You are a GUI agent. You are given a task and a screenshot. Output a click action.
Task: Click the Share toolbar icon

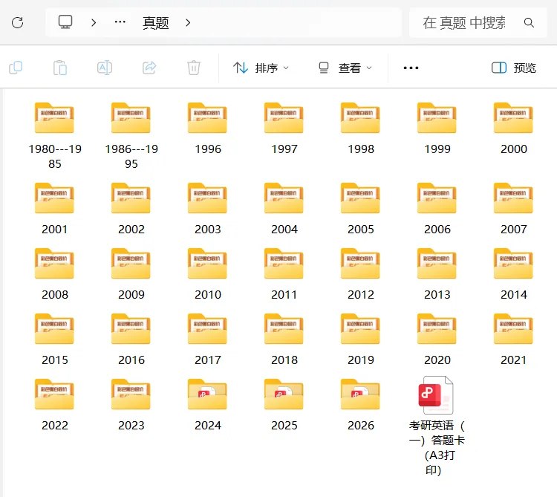click(149, 68)
